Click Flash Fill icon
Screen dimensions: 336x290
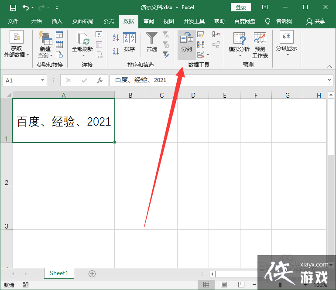(x=201, y=34)
